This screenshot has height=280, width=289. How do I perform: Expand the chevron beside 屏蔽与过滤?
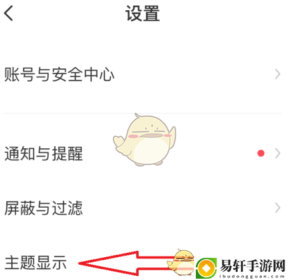tap(278, 208)
